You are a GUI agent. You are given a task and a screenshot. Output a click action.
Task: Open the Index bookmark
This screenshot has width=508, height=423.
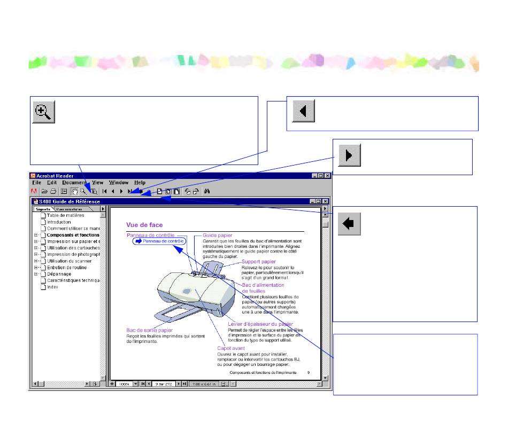pyautogui.click(x=52, y=287)
